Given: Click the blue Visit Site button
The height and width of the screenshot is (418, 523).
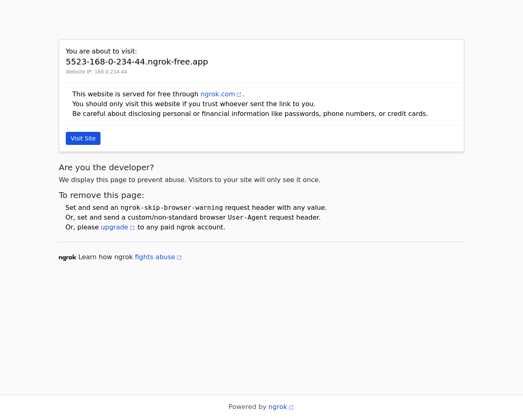Looking at the screenshot, I should click(83, 138).
